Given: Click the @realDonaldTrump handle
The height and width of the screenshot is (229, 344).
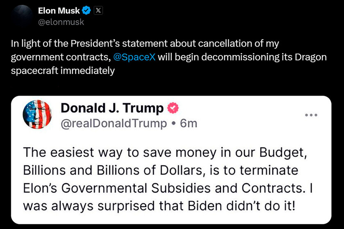Looking at the screenshot, I should pyautogui.click(x=114, y=123).
